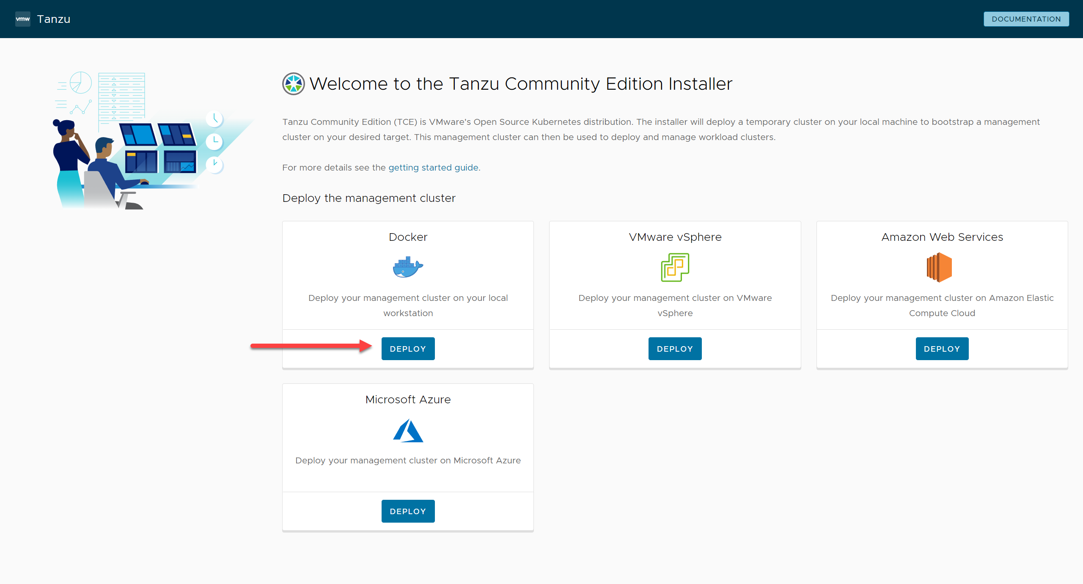Open the getting started guide link

[x=433, y=168]
